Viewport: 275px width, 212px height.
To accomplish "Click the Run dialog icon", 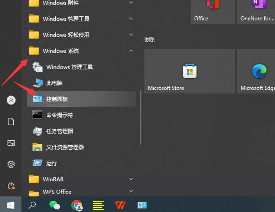I will (x=37, y=163).
